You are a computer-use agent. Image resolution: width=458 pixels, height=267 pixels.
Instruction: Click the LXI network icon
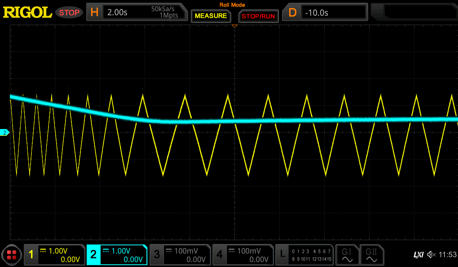tap(418, 255)
